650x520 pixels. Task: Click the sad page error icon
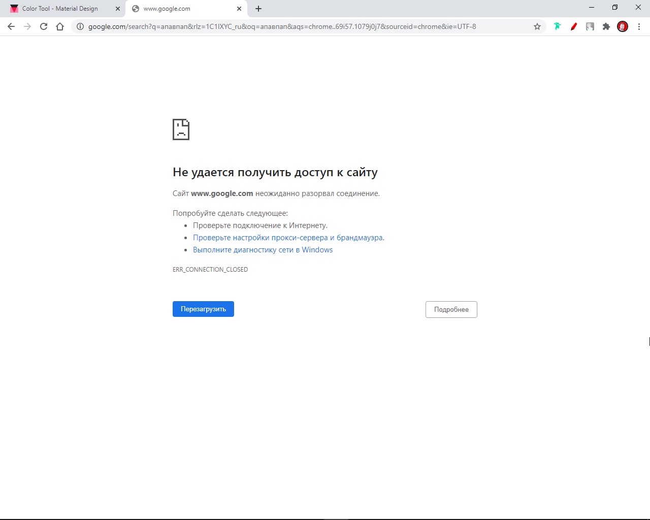(181, 129)
